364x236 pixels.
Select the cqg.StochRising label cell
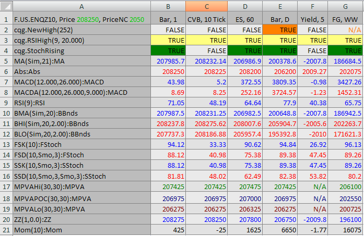pos(81,51)
